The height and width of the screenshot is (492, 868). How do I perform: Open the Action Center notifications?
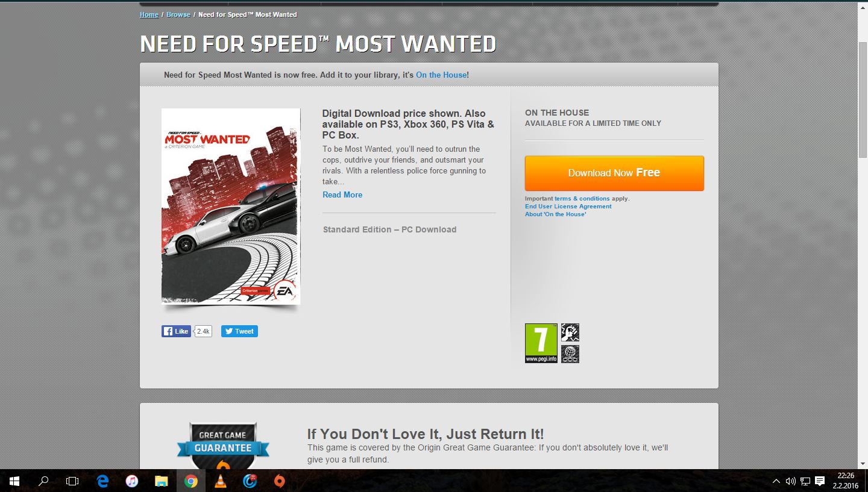click(x=820, y=481)
